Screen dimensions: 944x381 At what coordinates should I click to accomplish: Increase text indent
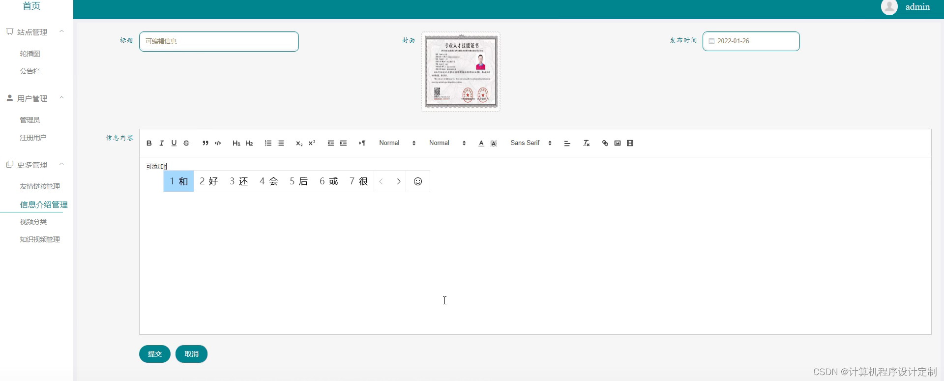(x=343, y=143)
